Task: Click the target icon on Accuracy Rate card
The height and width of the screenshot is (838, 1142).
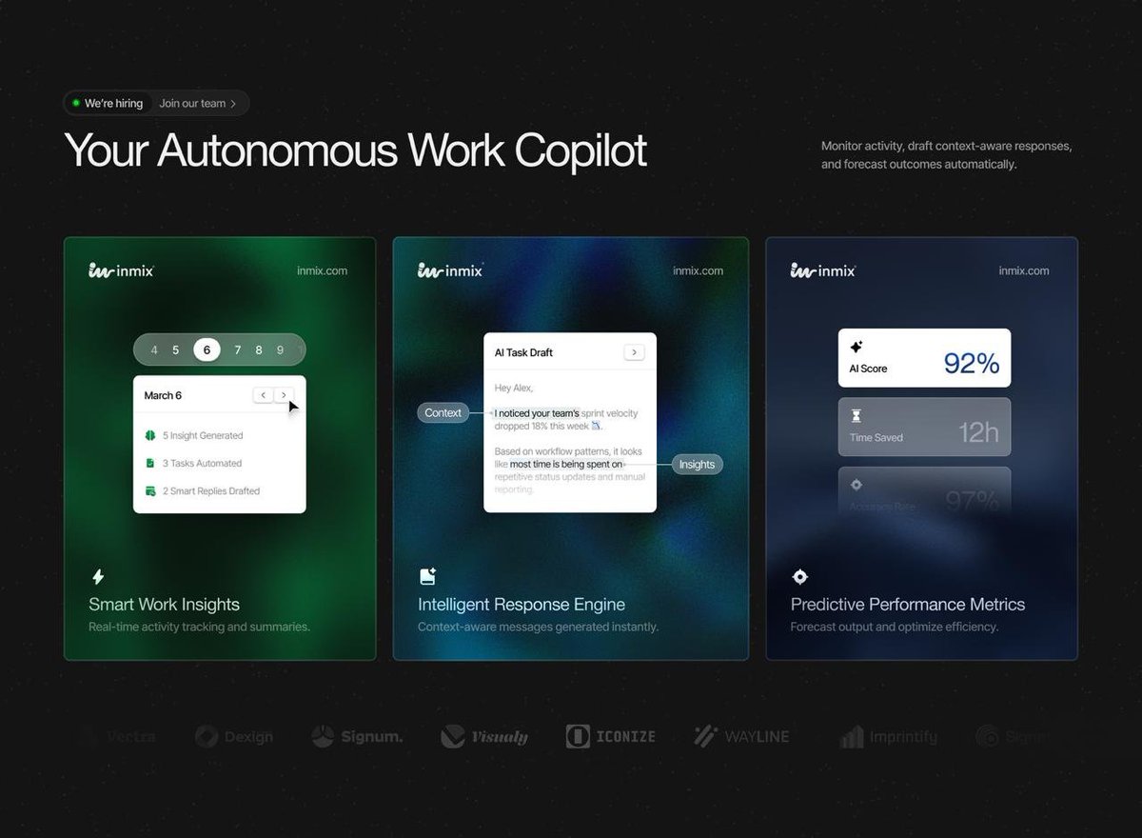Action: coord(856,484)
